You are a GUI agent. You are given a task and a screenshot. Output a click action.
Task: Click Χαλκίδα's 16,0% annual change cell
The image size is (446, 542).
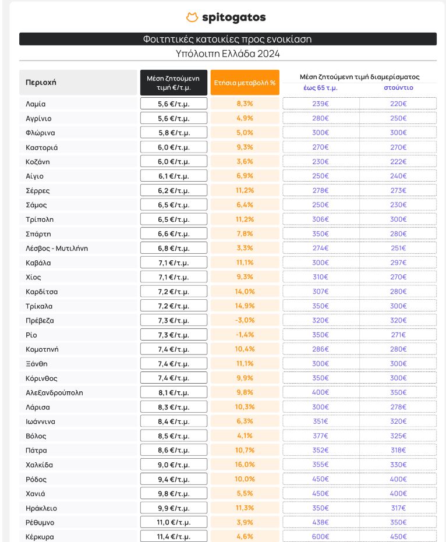(x=245, y=465)
